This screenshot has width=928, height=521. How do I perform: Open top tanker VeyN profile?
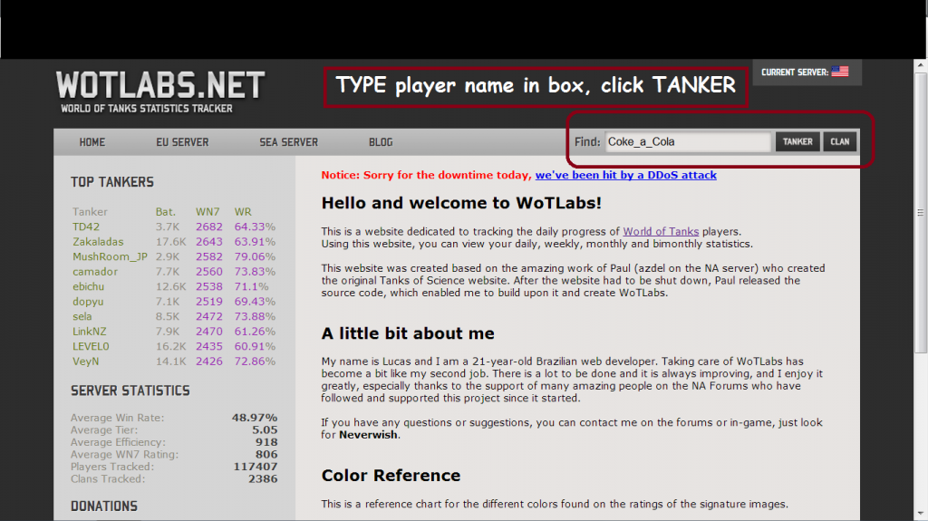pyautogui.click(x=85, y=362)
